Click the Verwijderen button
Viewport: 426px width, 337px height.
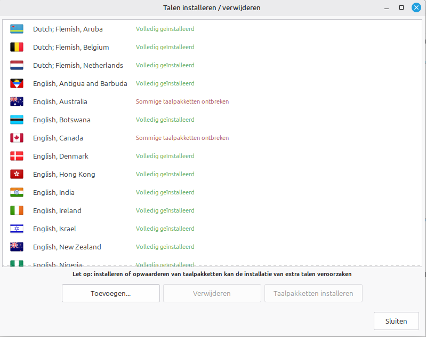tap(212, 293)
